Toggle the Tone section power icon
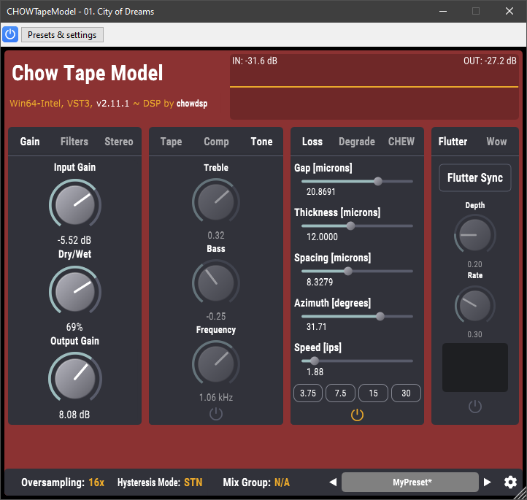527x500 pixels. point(216,414)
